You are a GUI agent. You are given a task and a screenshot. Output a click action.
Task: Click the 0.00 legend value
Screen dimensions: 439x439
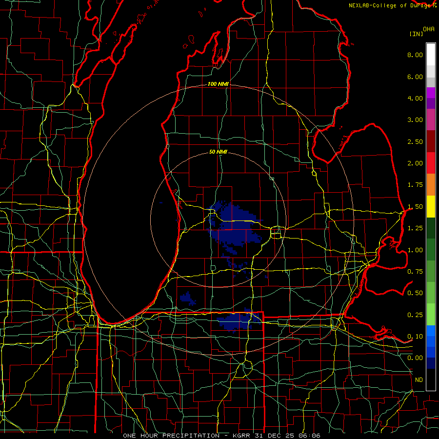tap(415, 358)
